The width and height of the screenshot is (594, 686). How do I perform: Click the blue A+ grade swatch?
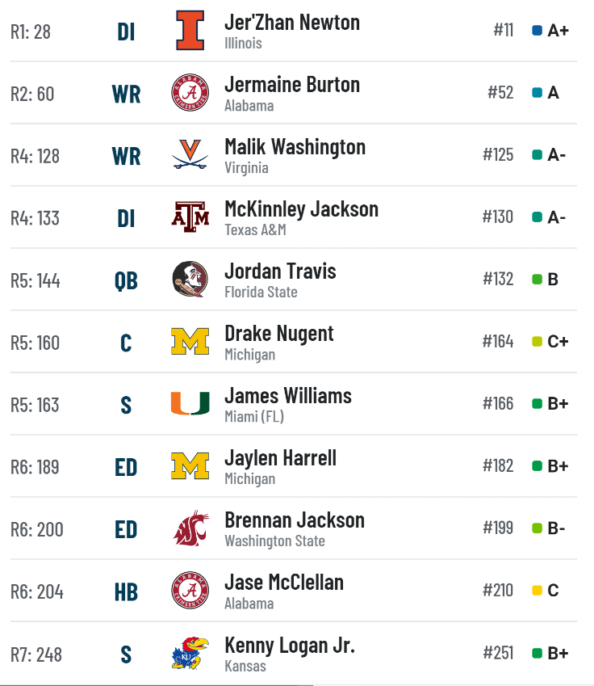click(x=538, y=31)
